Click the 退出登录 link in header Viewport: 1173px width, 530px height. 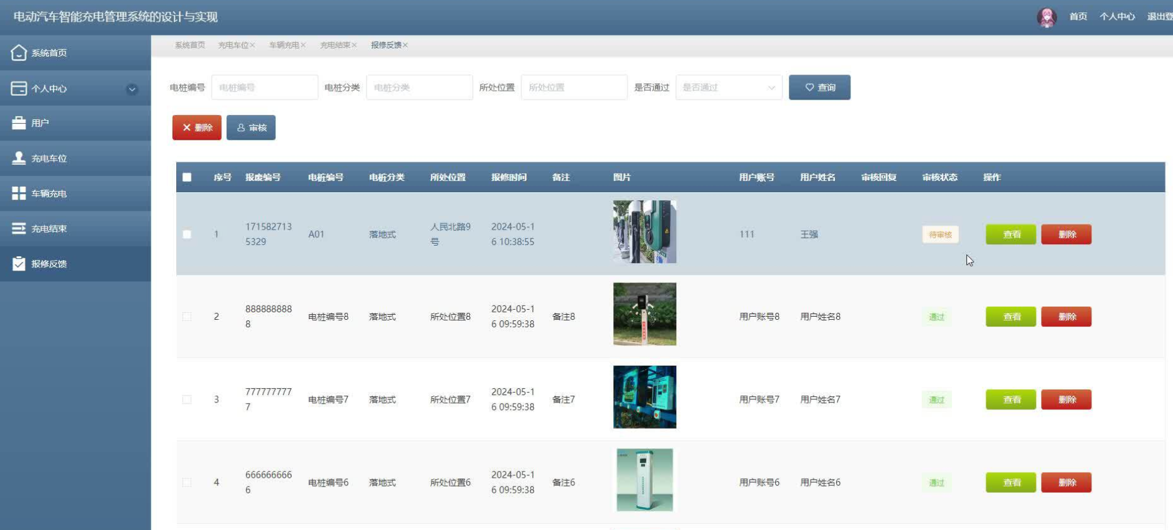pyautogui.click(x=1160, y=17)
